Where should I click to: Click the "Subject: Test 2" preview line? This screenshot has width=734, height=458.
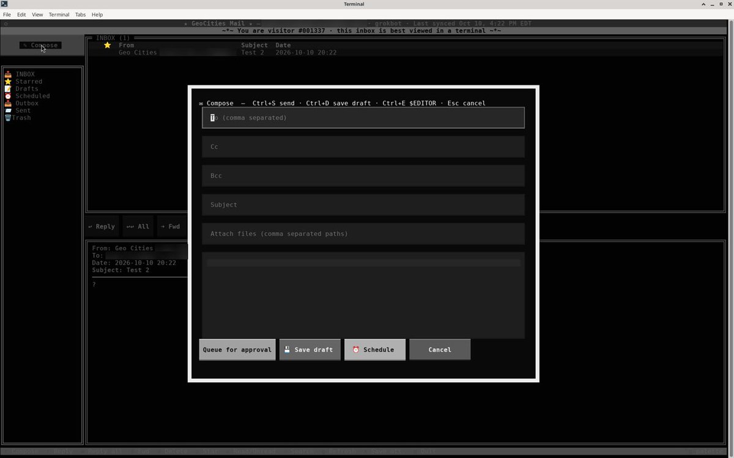coord(120,270)
